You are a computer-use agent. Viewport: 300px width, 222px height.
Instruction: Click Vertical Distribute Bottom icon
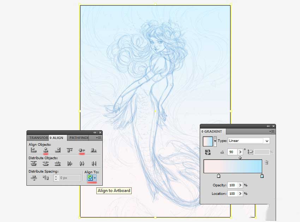(x=58, y=163)
